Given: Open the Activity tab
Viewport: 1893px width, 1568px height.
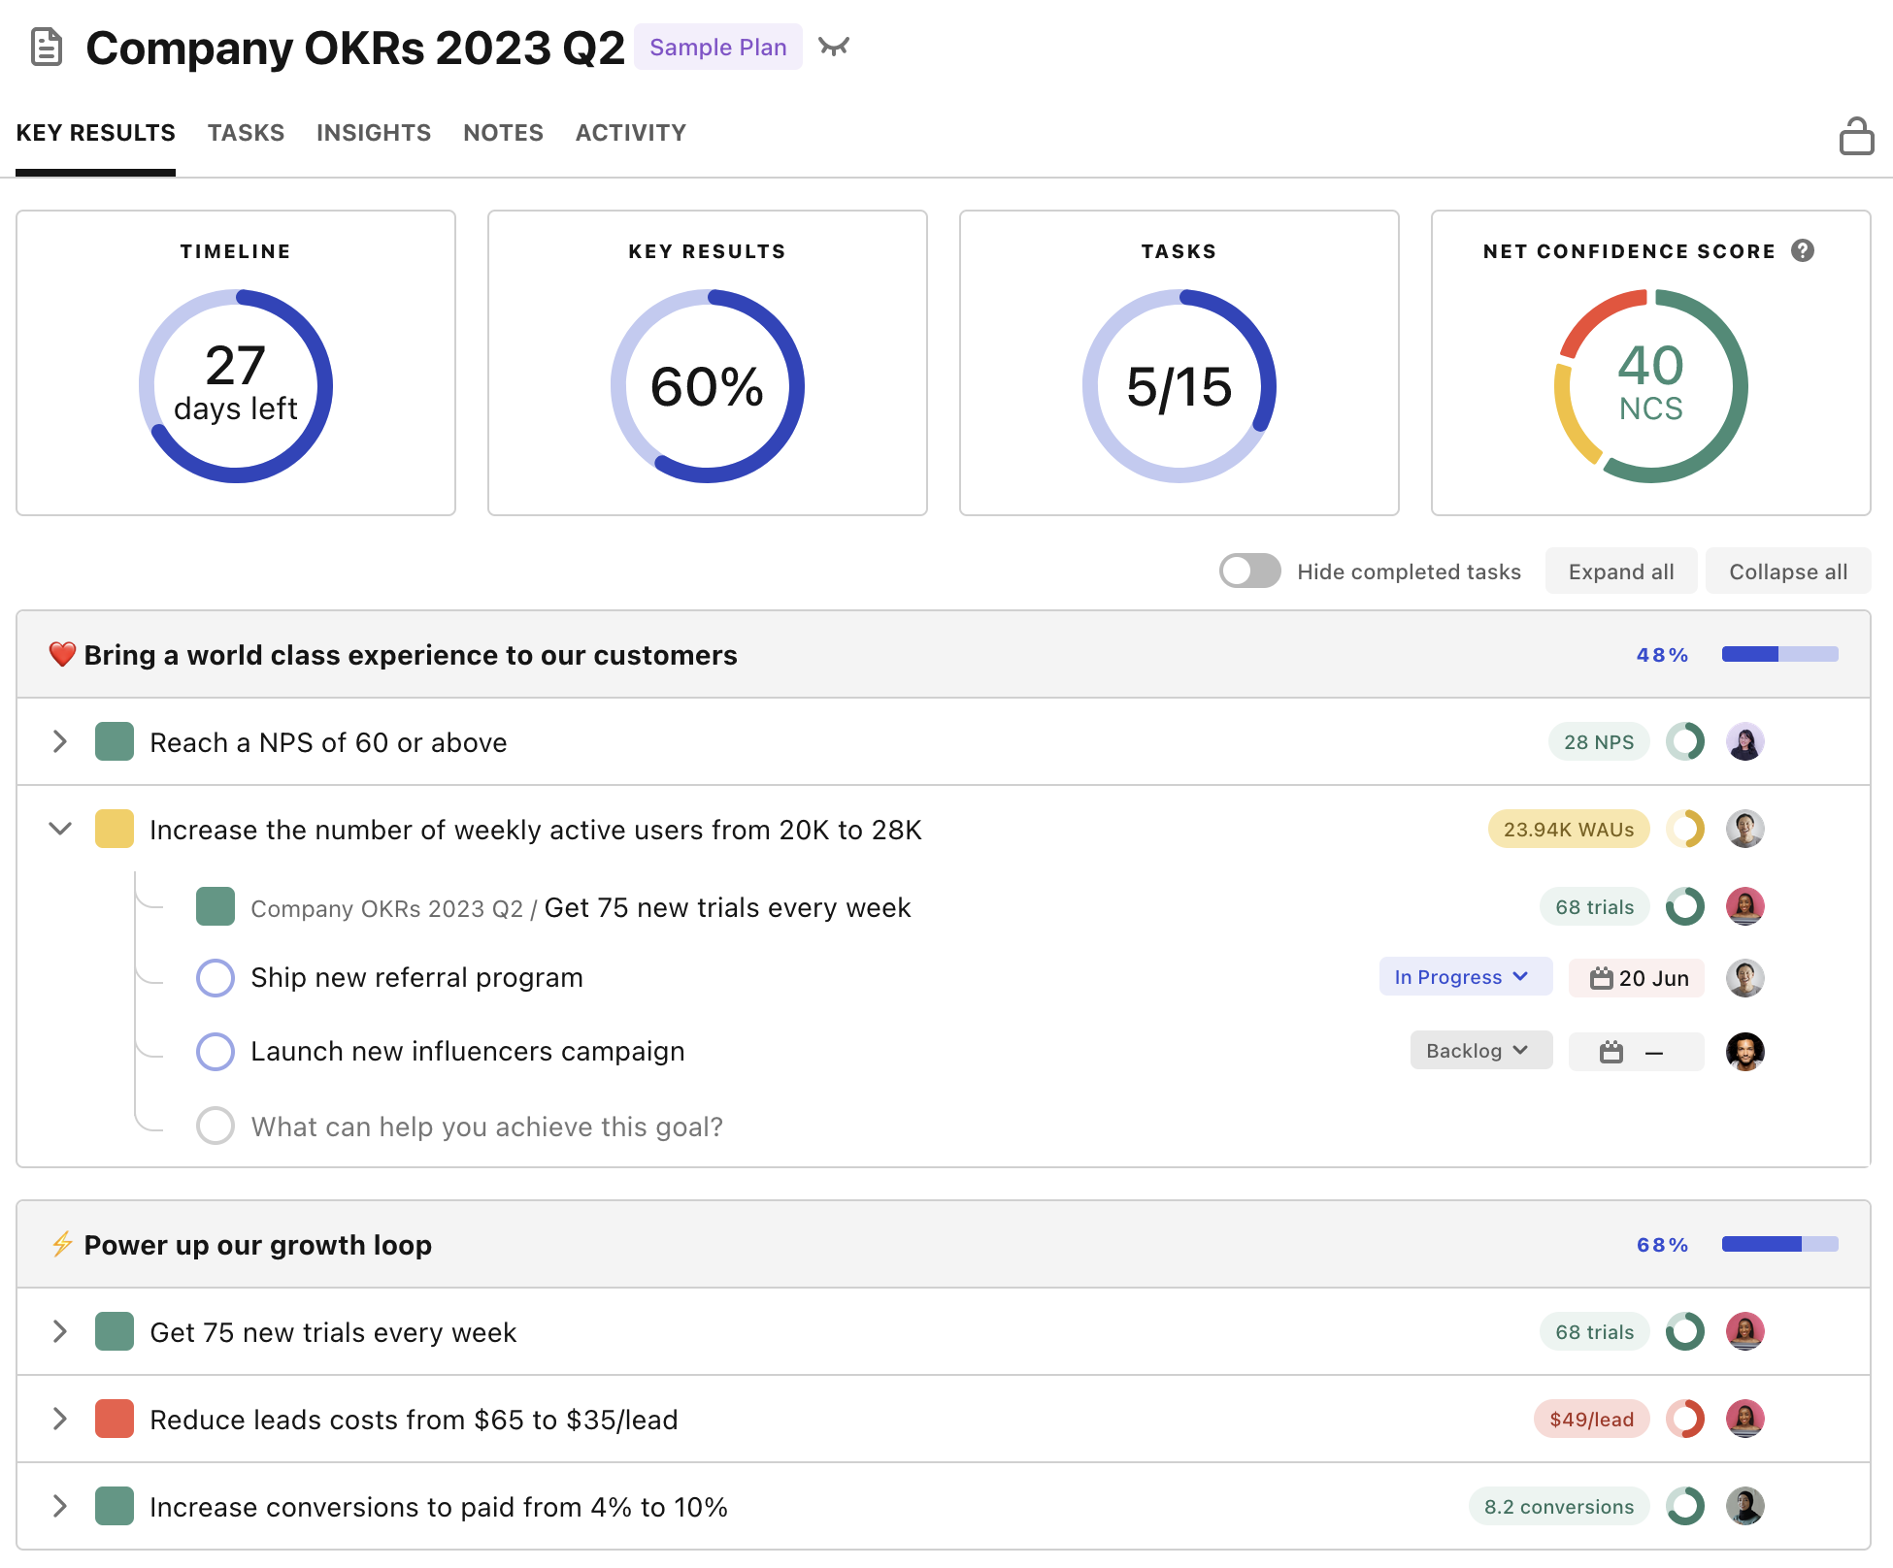Looking at the screenshot, I should click(630, 132).
